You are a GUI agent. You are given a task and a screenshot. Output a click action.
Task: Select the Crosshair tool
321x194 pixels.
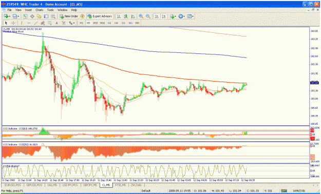pos(13,23)
